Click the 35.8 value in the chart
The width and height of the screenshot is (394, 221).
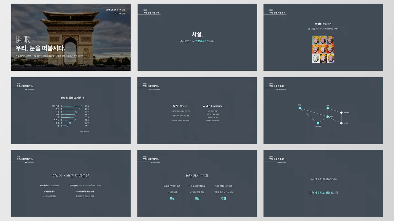(x=87, y=112)
